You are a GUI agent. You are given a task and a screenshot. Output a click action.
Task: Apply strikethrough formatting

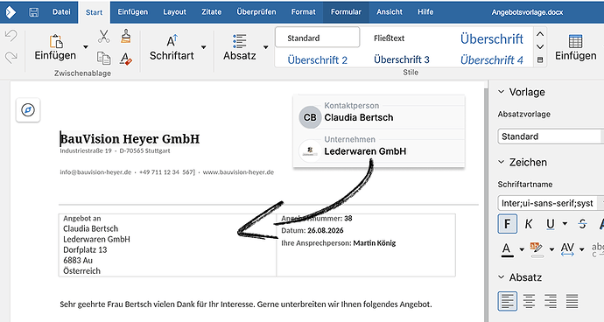pyautogui.click(x=582, y=224)
